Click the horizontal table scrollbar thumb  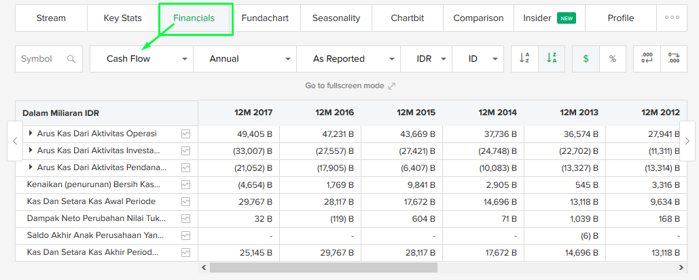(x=323, y=268)
